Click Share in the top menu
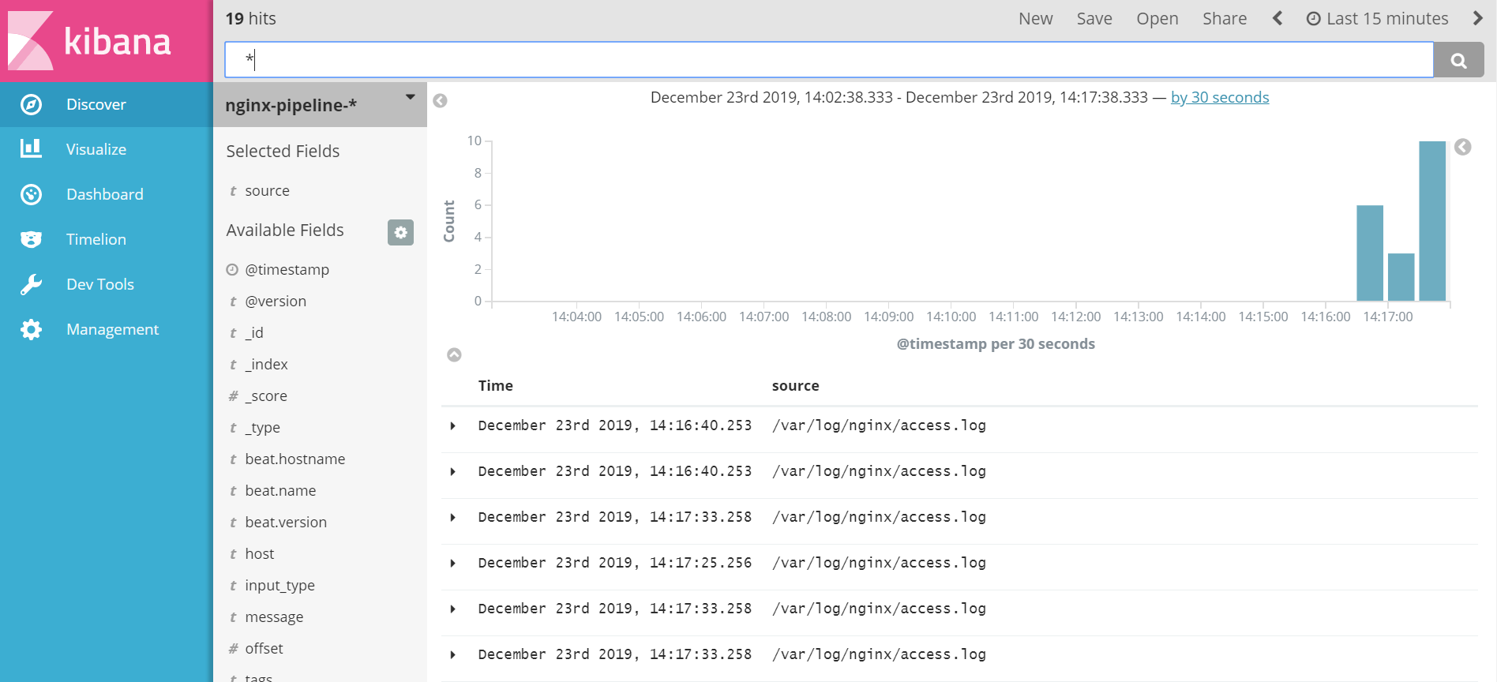1497x682 pixels. click(1225, 18)
